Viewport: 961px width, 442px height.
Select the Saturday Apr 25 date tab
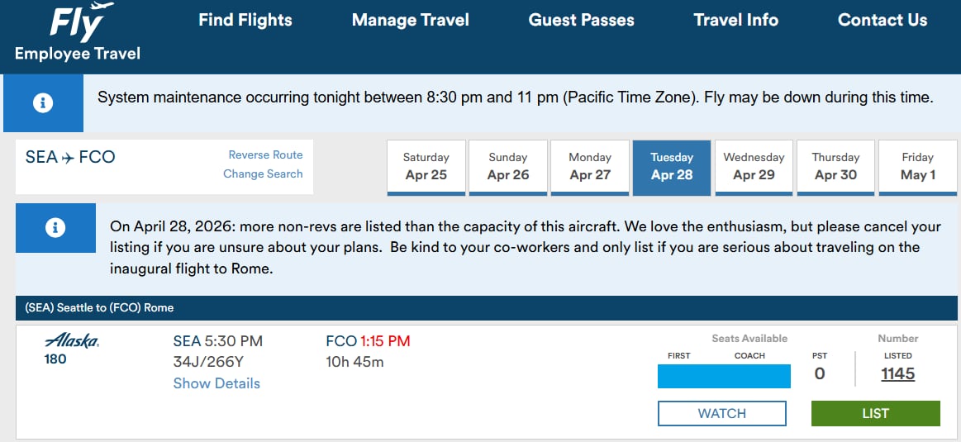(x=426, y=167)
